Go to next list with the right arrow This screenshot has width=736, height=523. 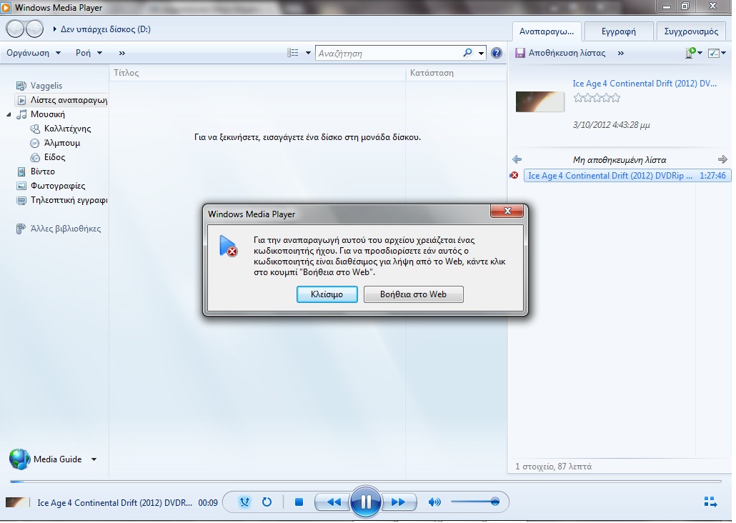[722, 159]
